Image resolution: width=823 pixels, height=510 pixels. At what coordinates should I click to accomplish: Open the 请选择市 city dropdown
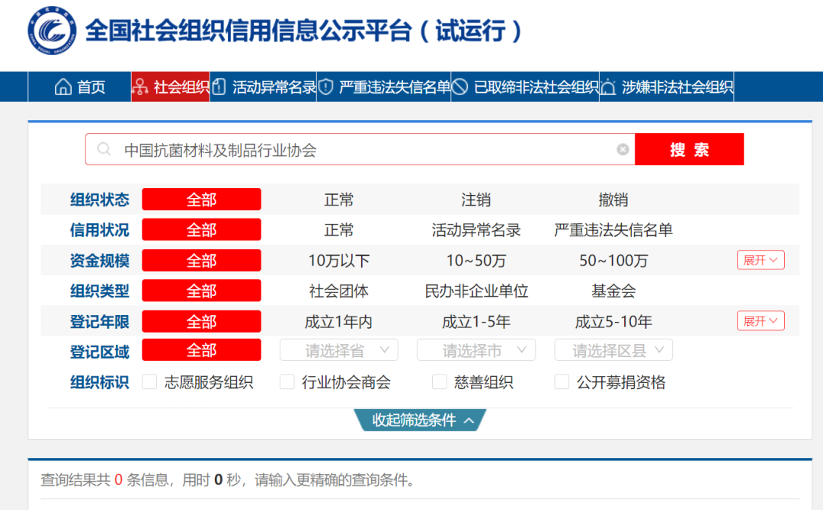476,349
